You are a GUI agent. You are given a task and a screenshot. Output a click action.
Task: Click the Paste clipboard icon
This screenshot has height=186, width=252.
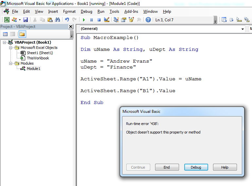tap(50, 20)
